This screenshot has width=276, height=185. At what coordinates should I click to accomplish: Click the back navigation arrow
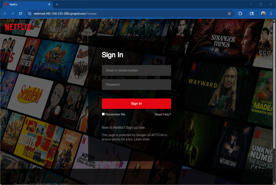tap(5, 13)
